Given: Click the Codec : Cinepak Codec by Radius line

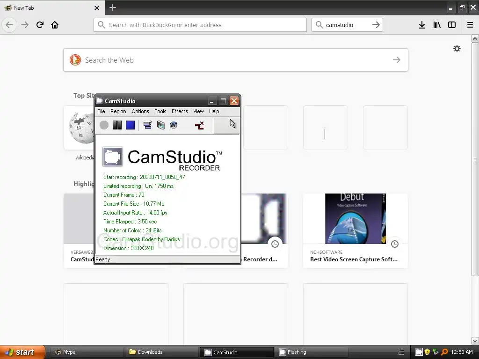Looking at the screenshot, I should pos(141,239).
